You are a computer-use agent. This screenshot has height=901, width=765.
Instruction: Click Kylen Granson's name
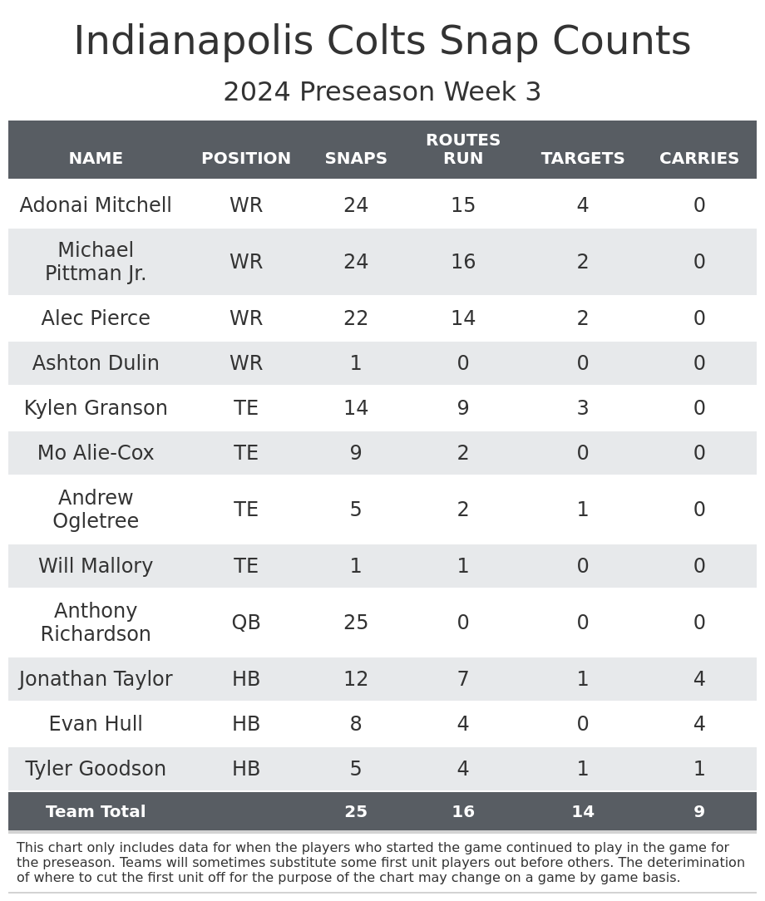pos(96,408)
